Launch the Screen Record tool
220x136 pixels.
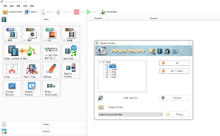click(12, 88)
